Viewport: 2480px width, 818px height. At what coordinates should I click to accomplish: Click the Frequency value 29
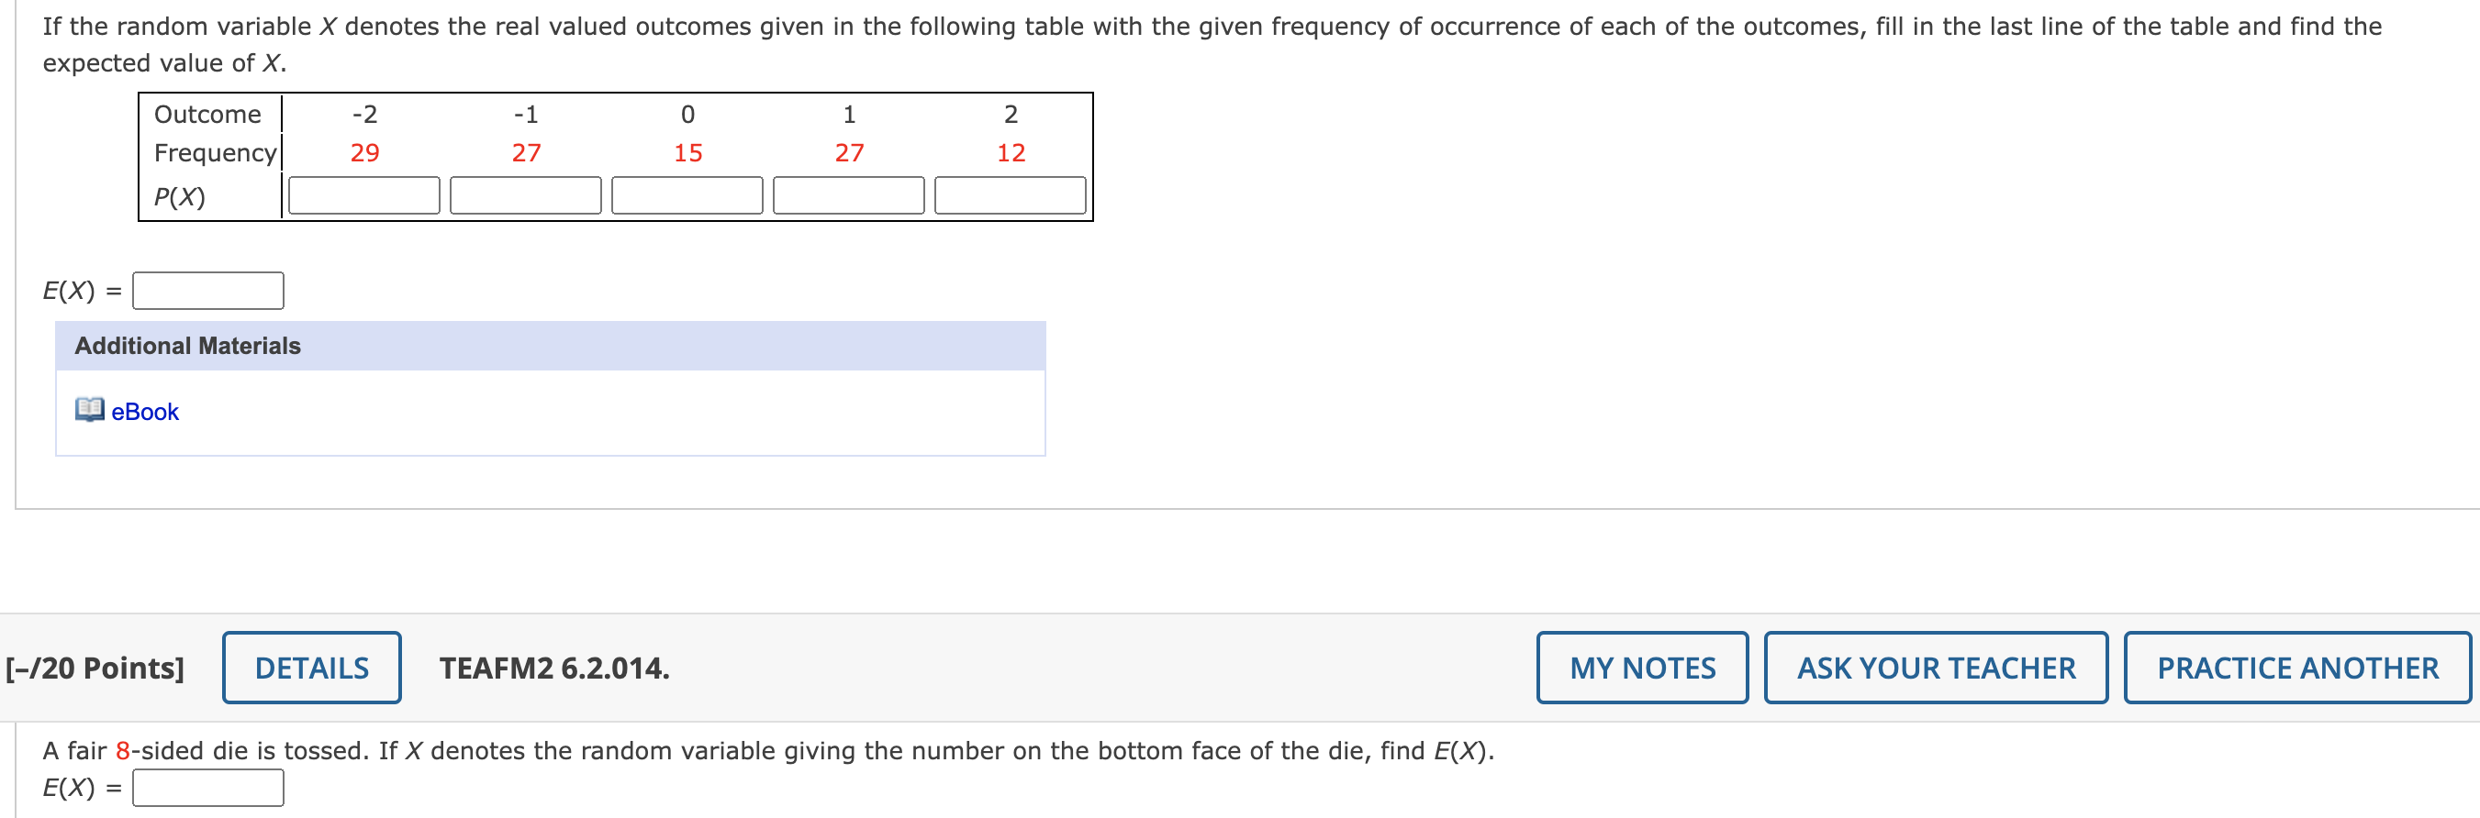[365, 153]
